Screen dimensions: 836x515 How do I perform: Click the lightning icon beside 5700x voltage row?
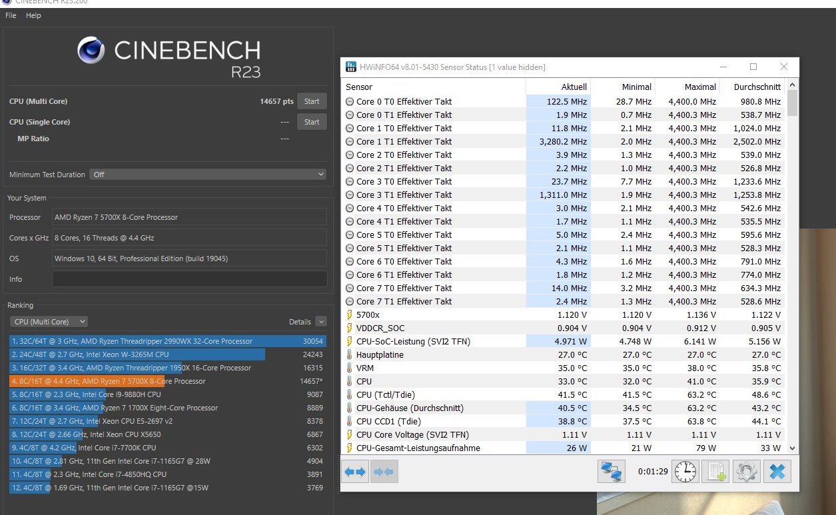[x=350, y=314]
